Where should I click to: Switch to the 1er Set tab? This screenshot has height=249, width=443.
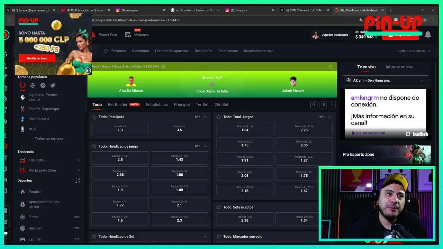coord(202,104)
